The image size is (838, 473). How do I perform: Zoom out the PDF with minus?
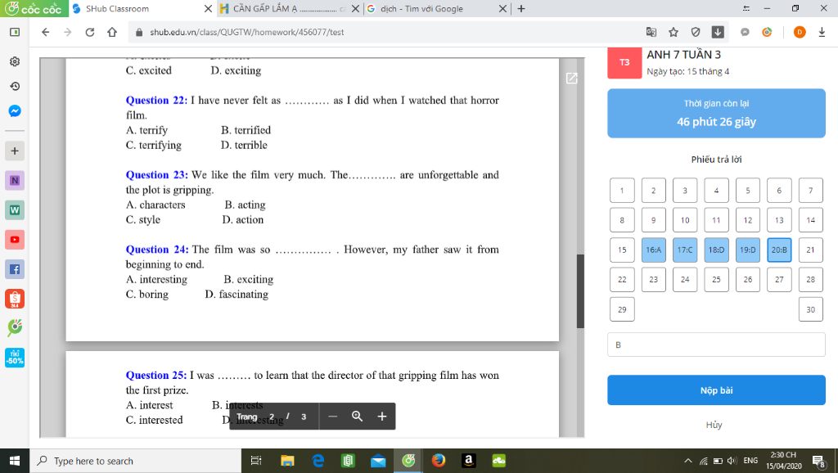click(332, 417)
